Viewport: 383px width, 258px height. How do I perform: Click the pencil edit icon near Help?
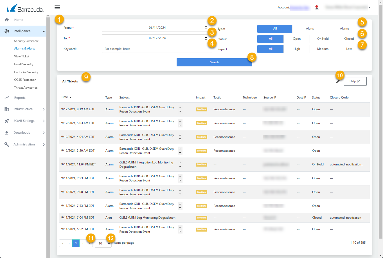338,81
